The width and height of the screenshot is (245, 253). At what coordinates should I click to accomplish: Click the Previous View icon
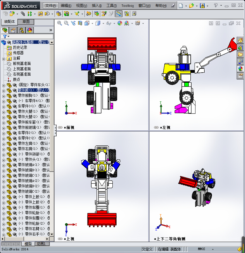(73, 23)
